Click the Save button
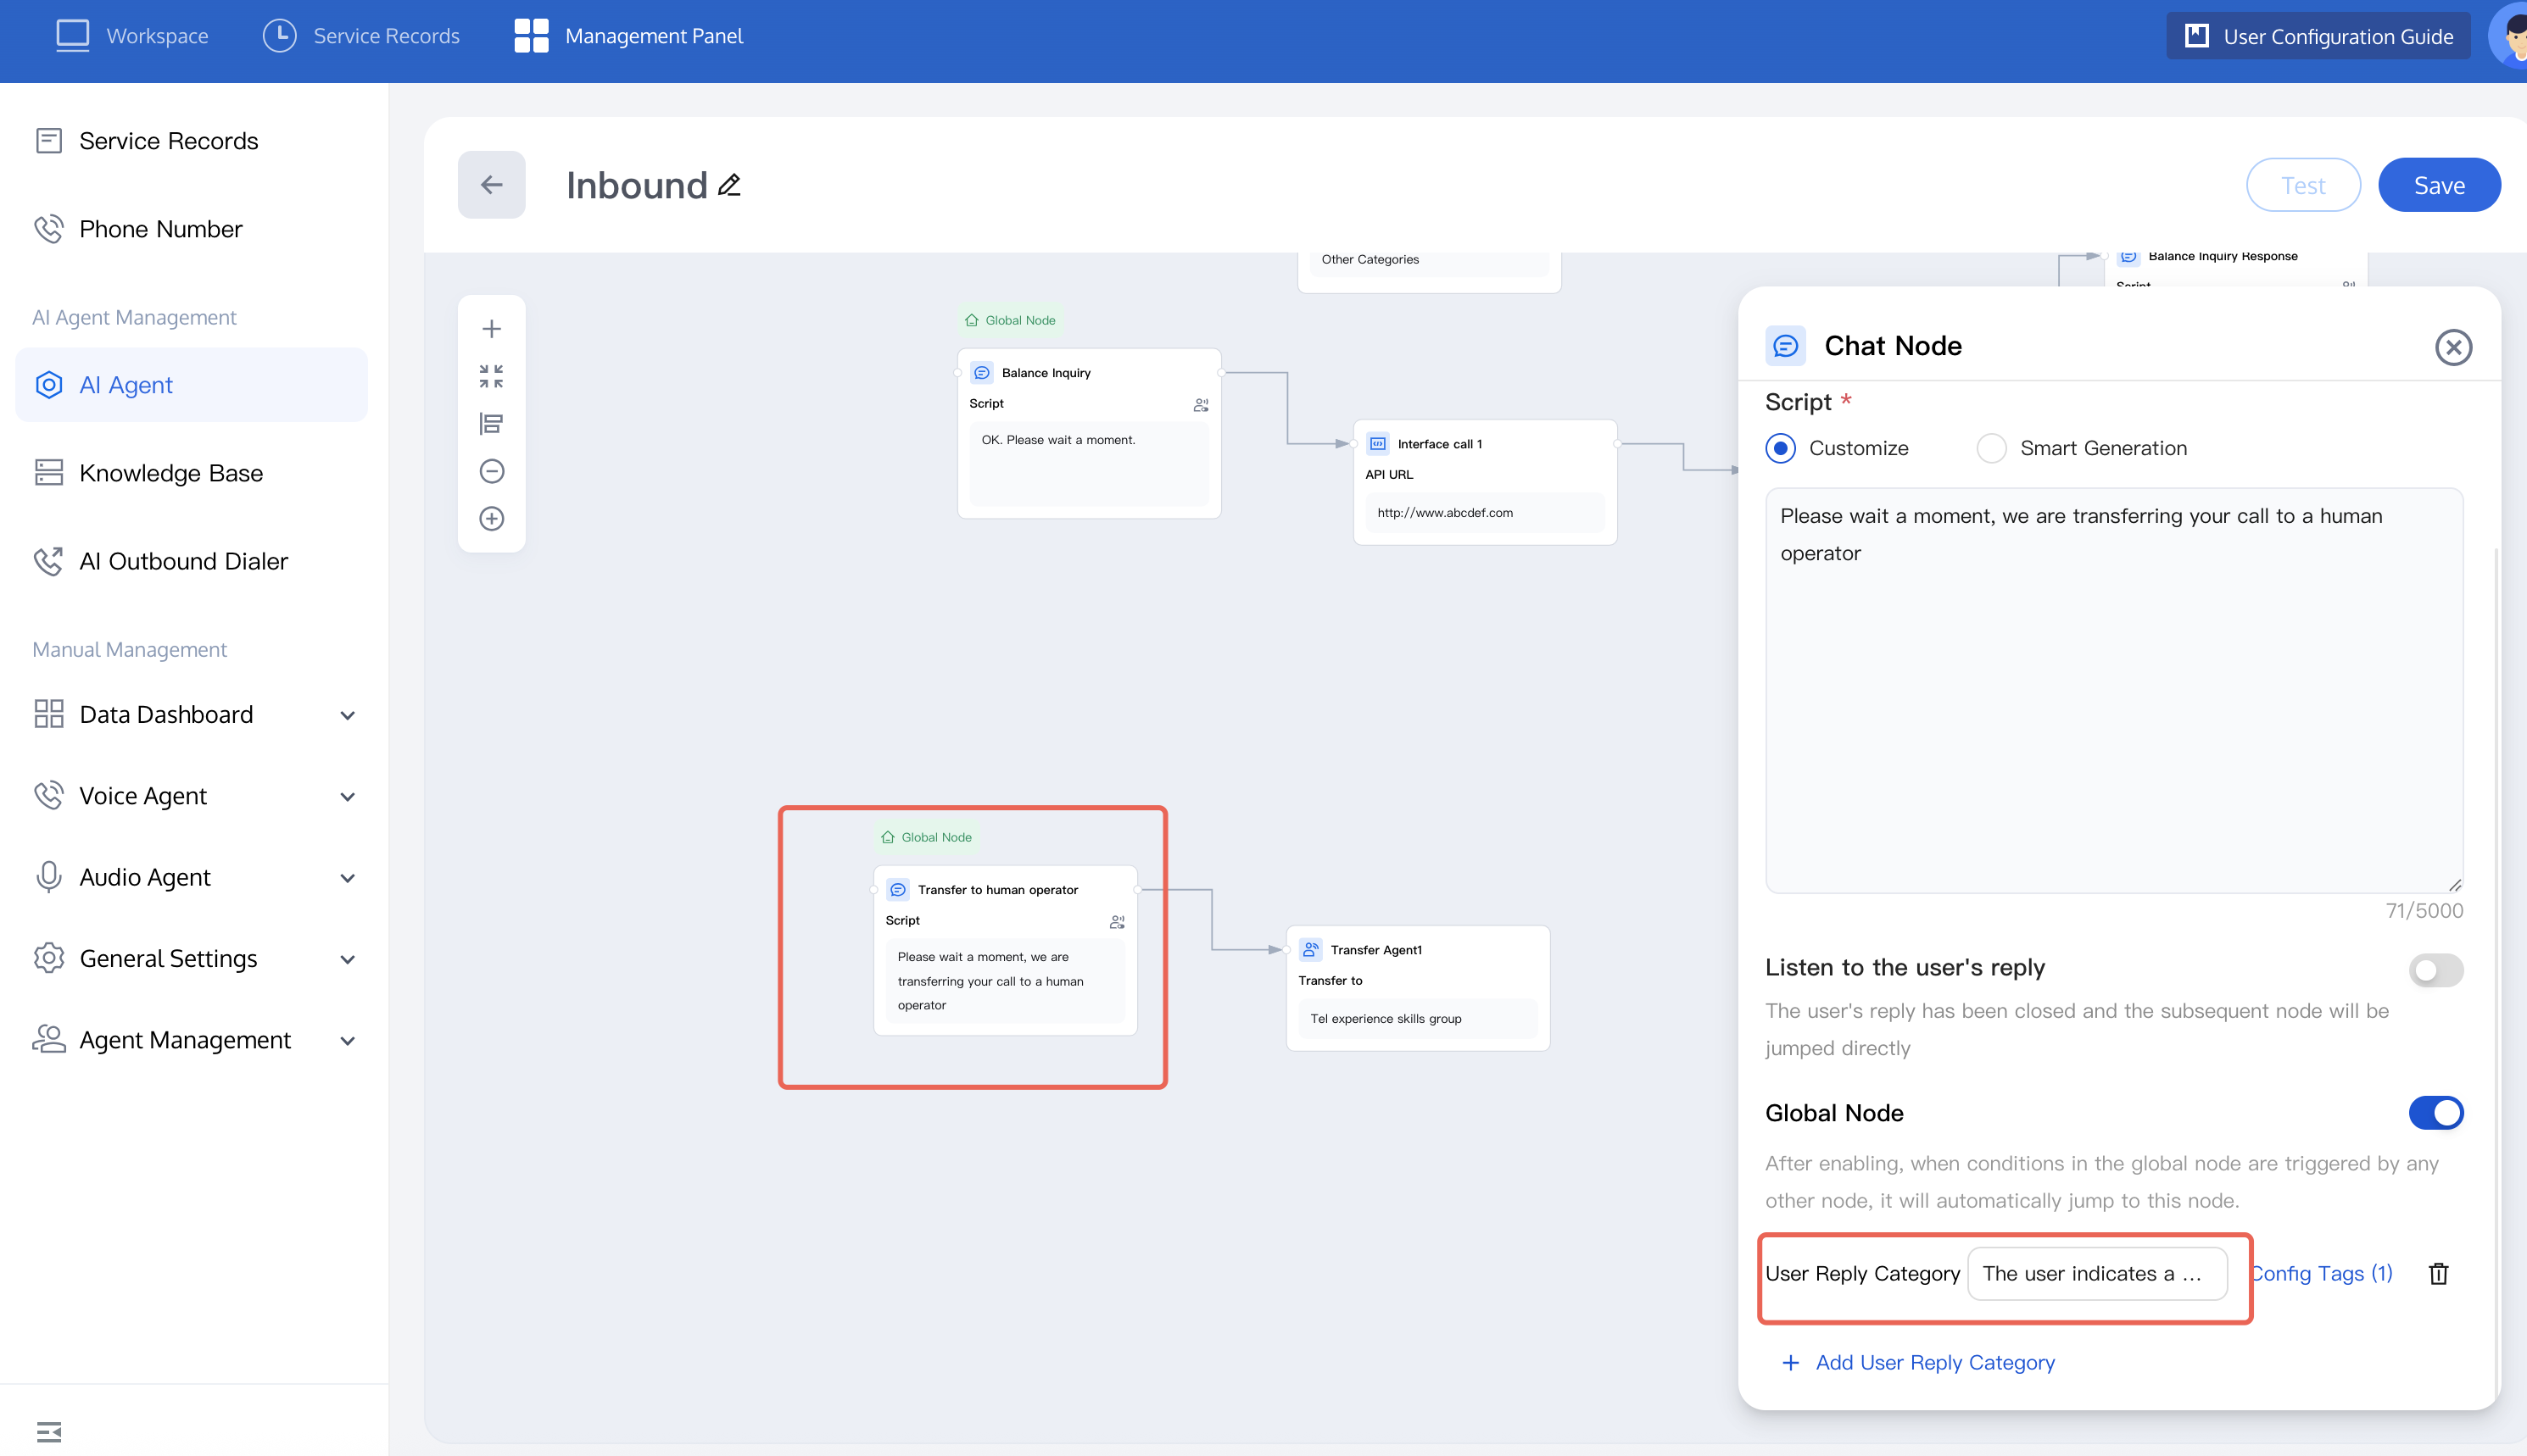 pos(2438,185)
